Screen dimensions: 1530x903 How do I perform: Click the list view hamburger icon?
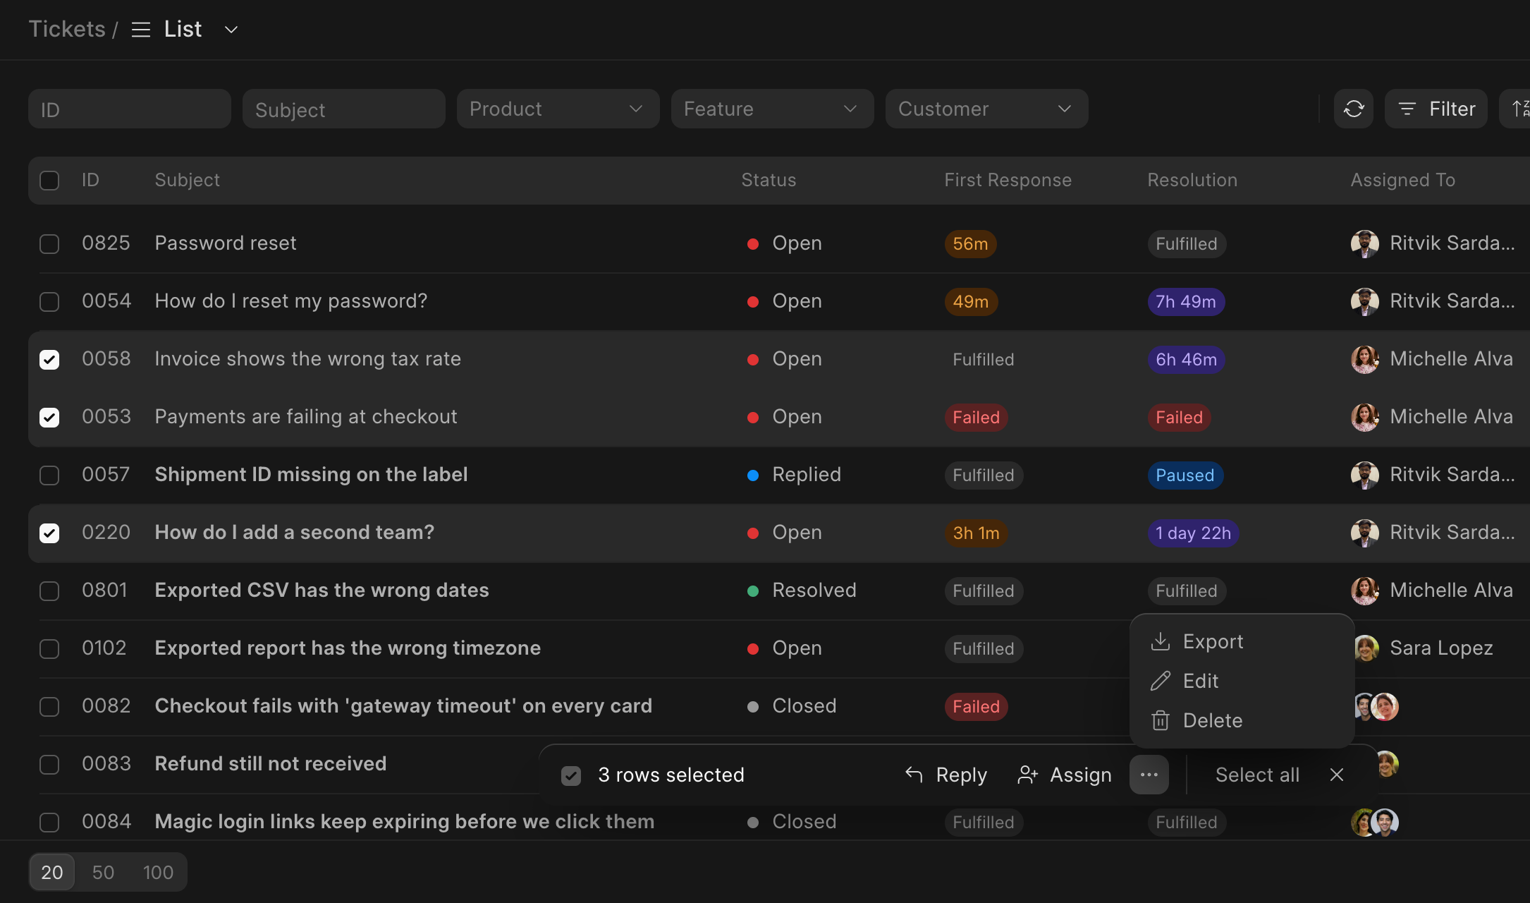[x=141, y=30]
